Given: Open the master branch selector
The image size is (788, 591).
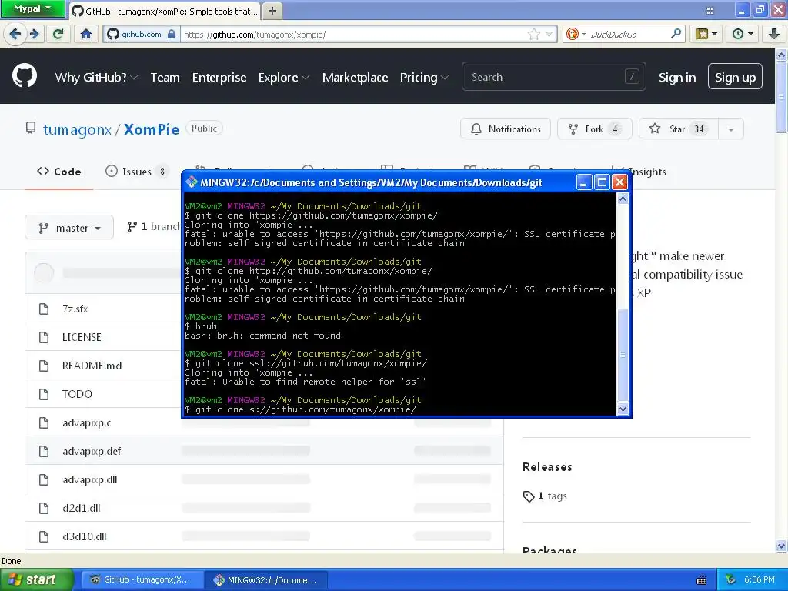Looking at the screenshot, I should point(69,228).
